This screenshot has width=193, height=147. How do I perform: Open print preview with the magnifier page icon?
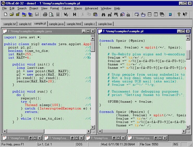[x=51, y=14]
